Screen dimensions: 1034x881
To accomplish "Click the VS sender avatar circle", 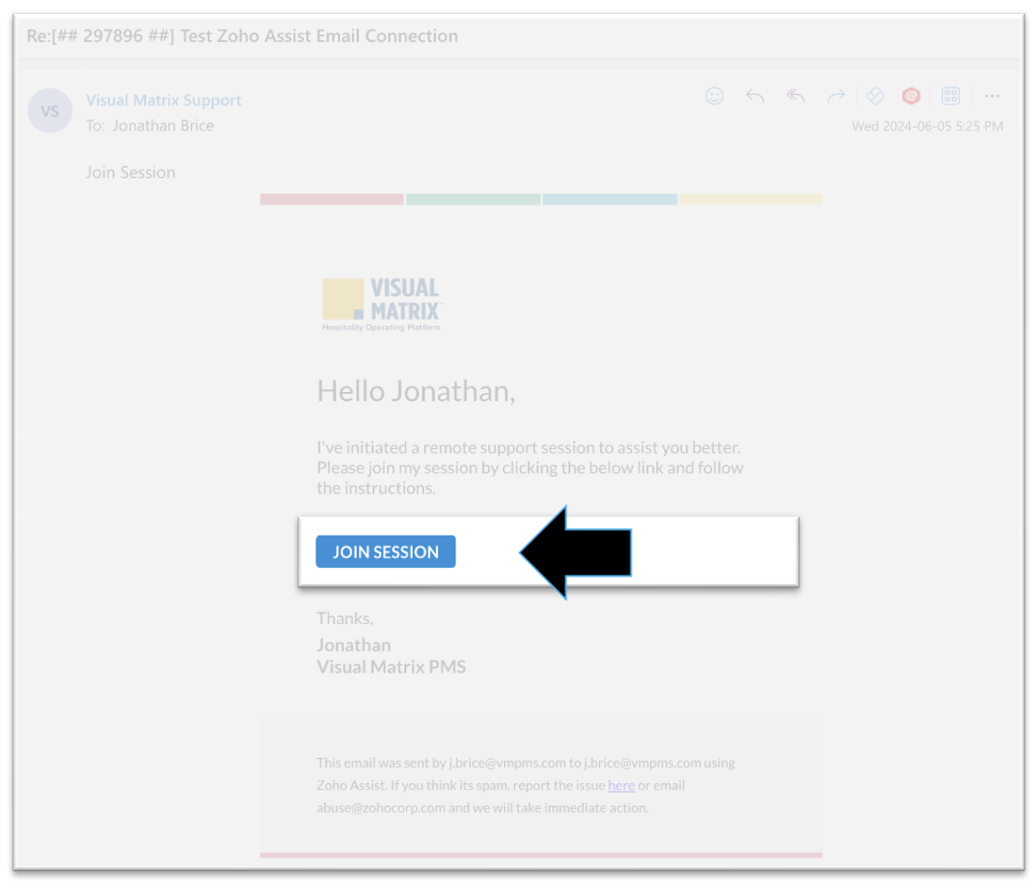I will [49, 111].
